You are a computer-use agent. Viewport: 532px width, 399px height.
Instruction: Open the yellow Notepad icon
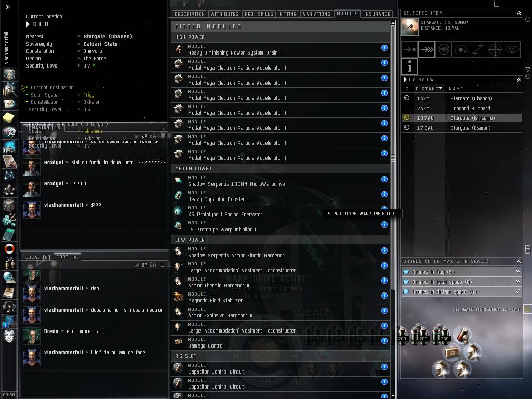coord(9,118)
